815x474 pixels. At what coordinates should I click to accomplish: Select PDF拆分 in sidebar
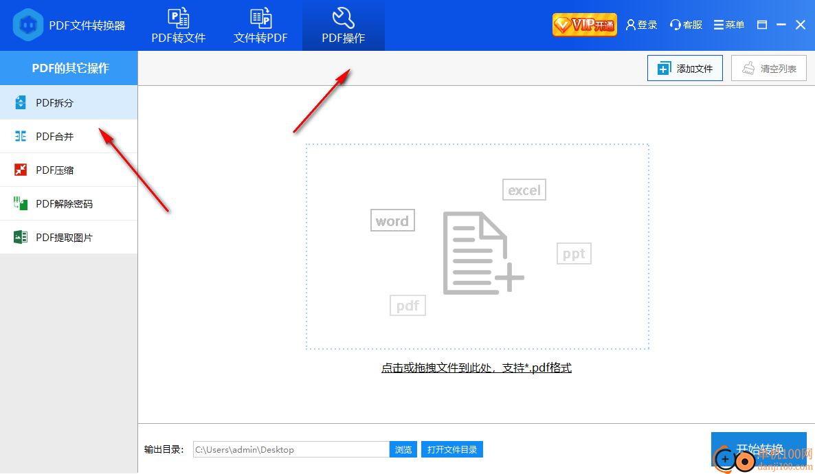click(69, 102)
